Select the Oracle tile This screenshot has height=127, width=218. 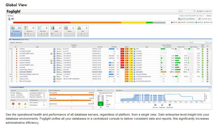56,31
